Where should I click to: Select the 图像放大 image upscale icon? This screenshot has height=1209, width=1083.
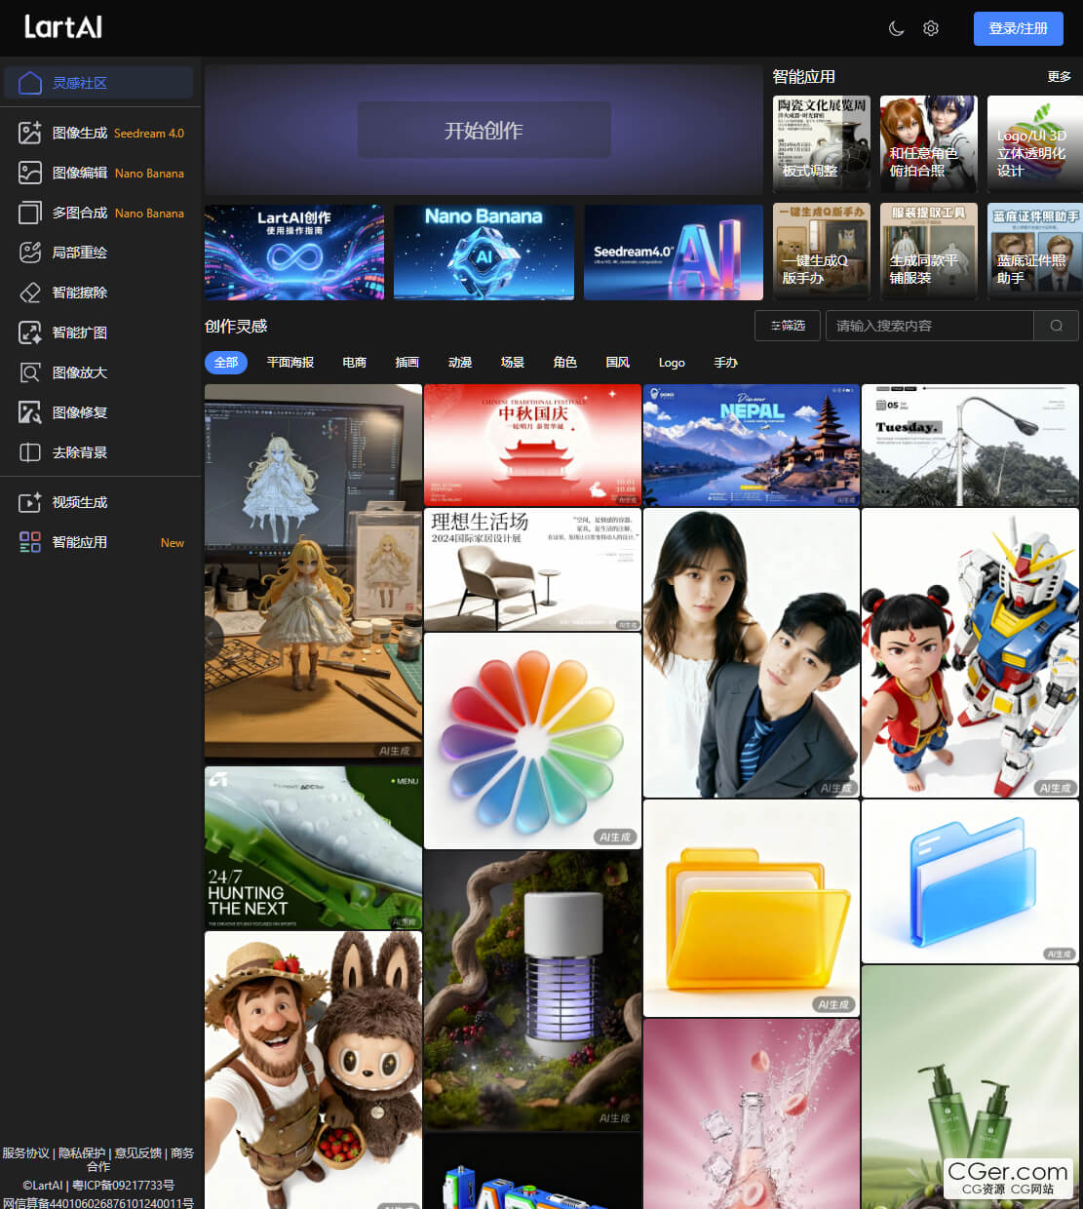tap(30, 372)
